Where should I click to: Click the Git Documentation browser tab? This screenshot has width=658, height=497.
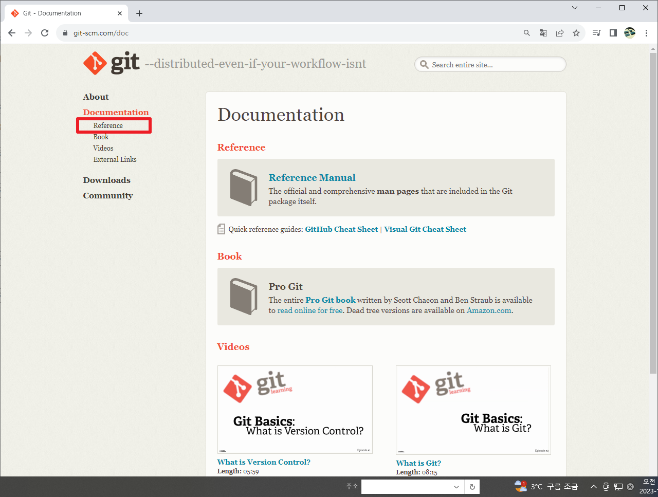point(67,13)
